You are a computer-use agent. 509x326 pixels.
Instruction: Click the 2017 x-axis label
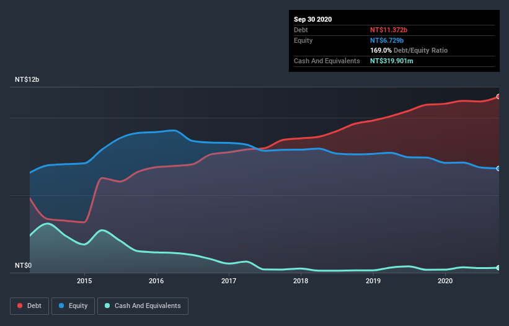[x=229, y=281]
